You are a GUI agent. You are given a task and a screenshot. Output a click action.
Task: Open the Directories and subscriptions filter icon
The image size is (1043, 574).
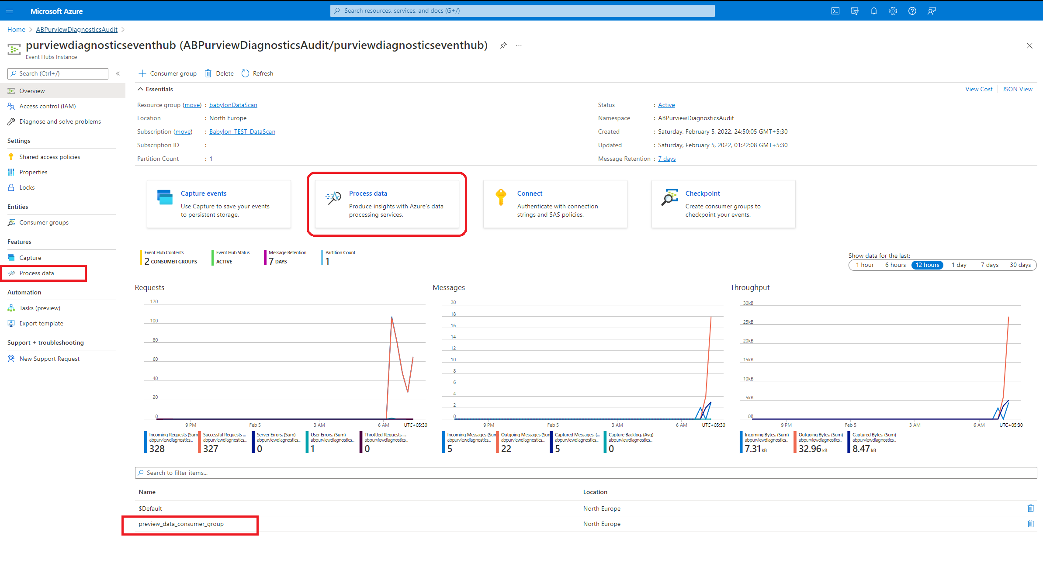click(x=855, y=11)
